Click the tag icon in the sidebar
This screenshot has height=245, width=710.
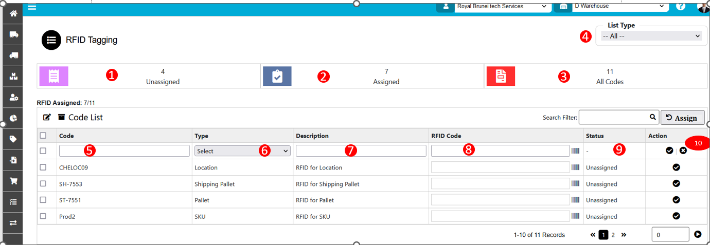coord(13,139)
